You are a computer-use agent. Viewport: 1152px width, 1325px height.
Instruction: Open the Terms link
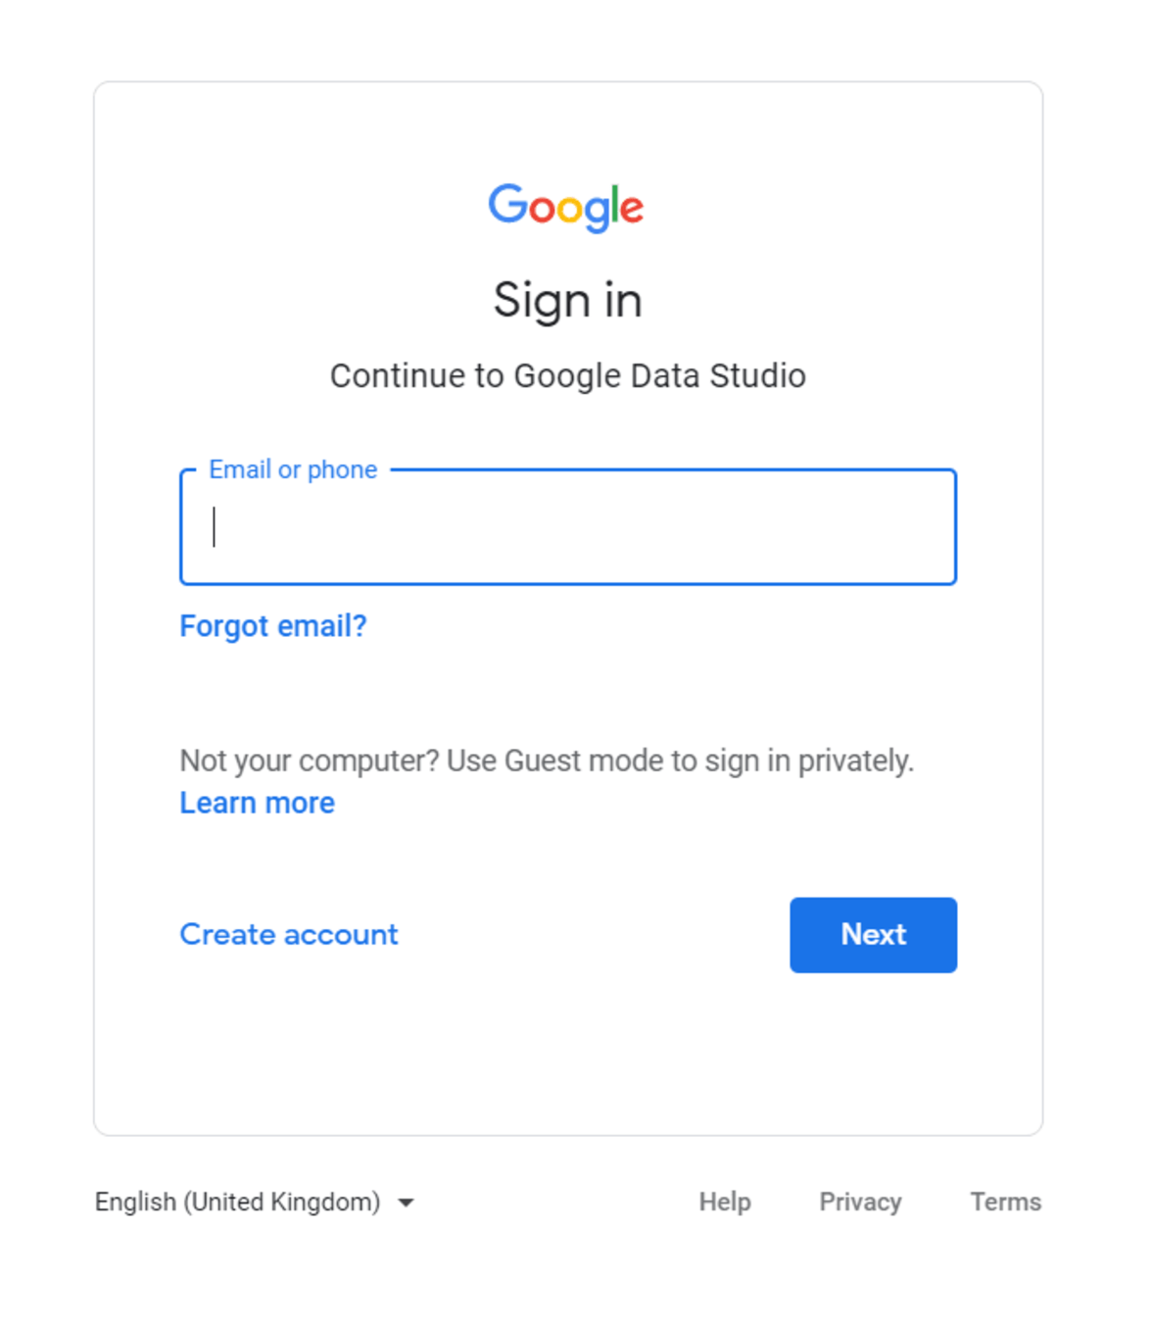pyautogui.click(x=1006, y=1202)
